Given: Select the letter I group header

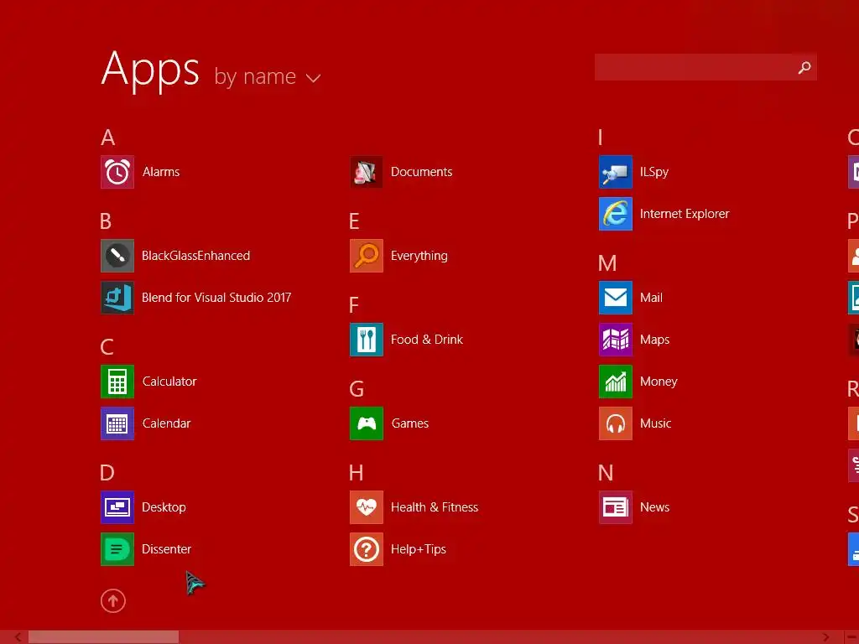Looking at the screenshot, I should point(601,138).
